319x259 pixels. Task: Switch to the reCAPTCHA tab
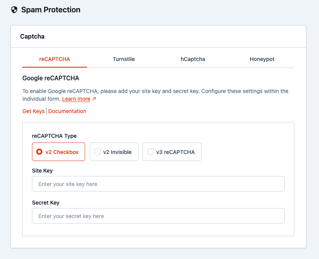point(55,59)
